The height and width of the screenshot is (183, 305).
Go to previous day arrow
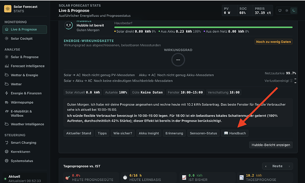[266, 166]
